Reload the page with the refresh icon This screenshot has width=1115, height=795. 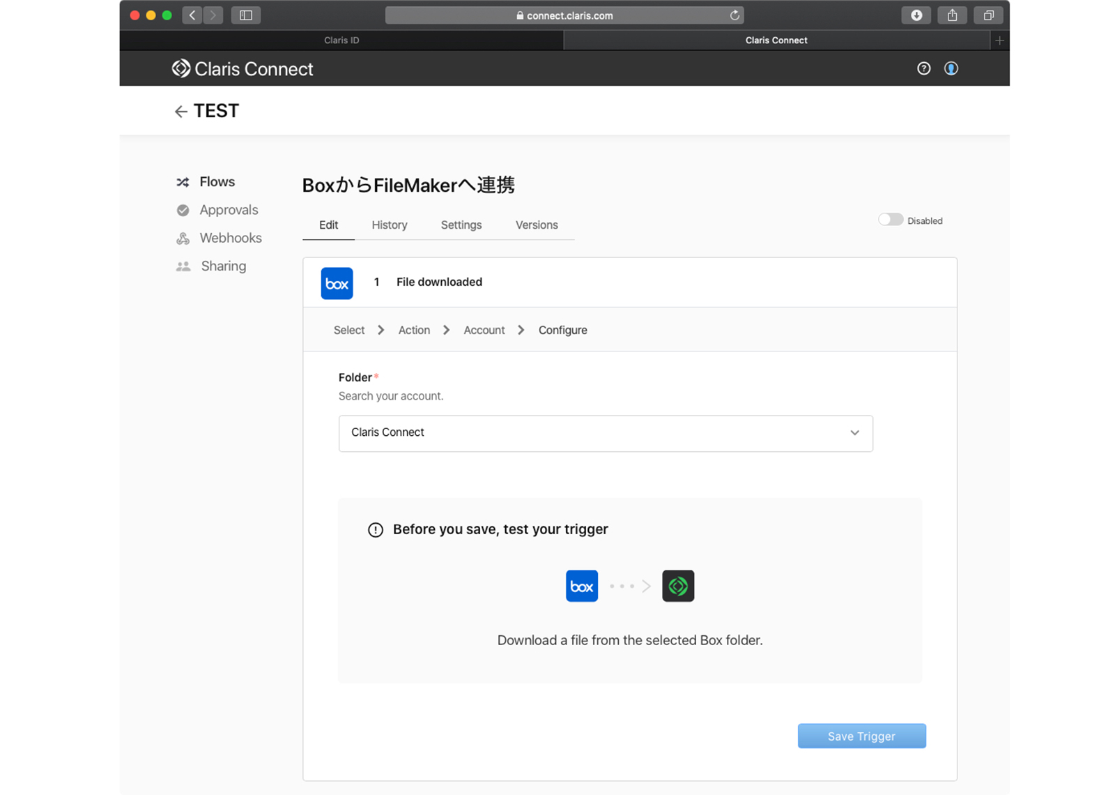tap(735, 15)
